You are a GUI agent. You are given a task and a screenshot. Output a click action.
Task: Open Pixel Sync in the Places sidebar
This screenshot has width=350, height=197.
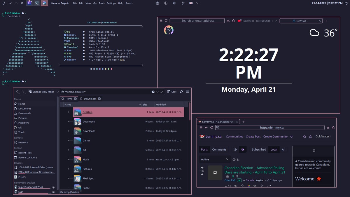(x=24, y=123)
